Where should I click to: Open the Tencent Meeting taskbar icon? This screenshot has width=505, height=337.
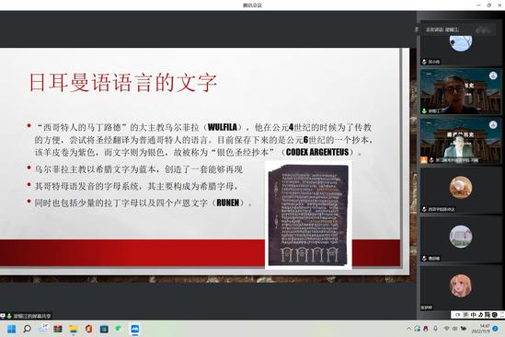pyautogui.click(x=135, y=329)
